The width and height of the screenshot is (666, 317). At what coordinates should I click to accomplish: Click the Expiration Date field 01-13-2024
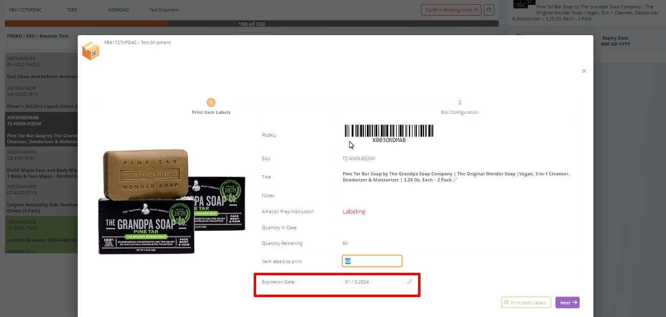(372, 281)
